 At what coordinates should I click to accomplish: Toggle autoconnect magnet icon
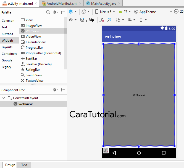tap(82, 20)
